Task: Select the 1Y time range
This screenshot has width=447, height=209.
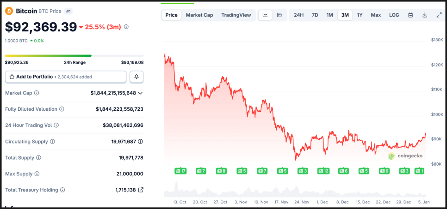Action: [360, 15]
